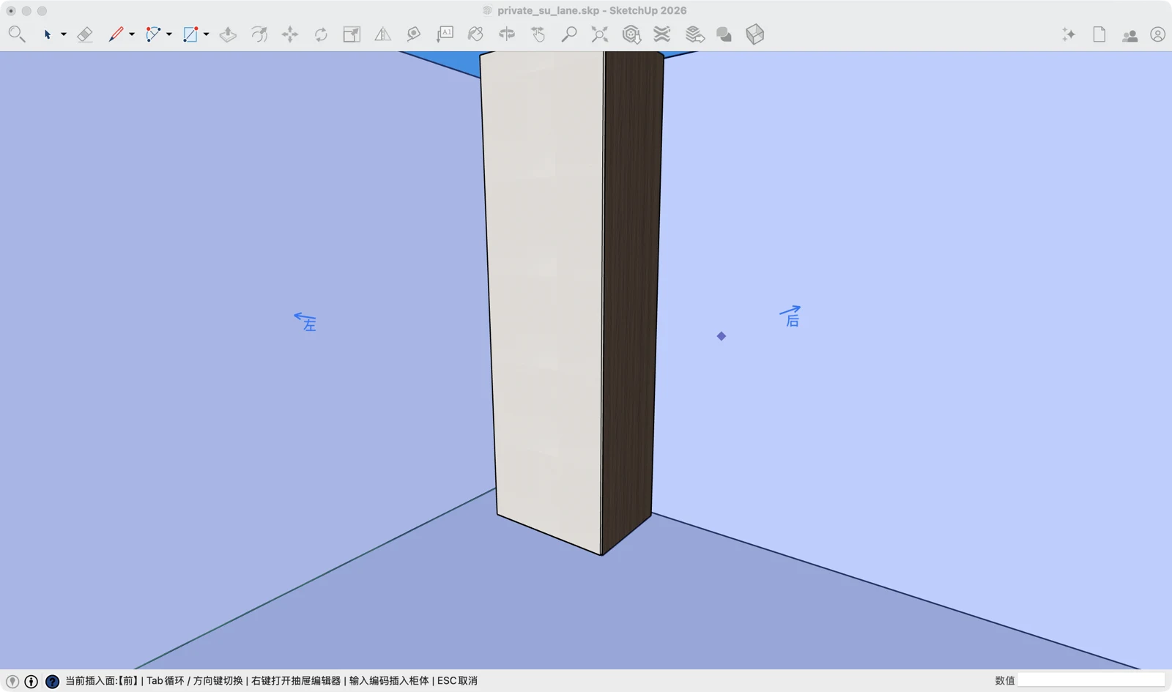This screenshot has height=692, width=1172.
Task: Expand the Arc tool dropdown arrow
Action: (x=169, y=34)
